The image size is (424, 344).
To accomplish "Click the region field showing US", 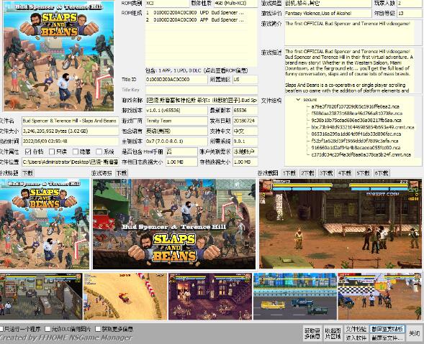I will click(x=245, y=79).
